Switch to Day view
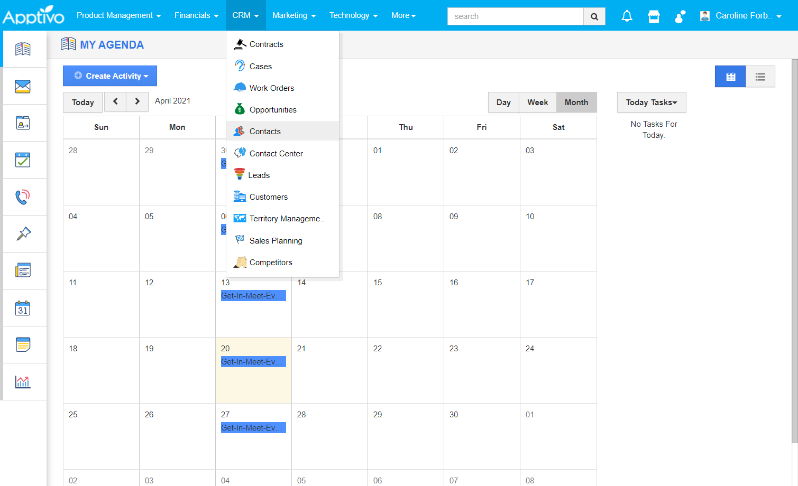Image resolution: width=798 pixels, height=486 pixels. pyautogui.click(x=503, y=102)
